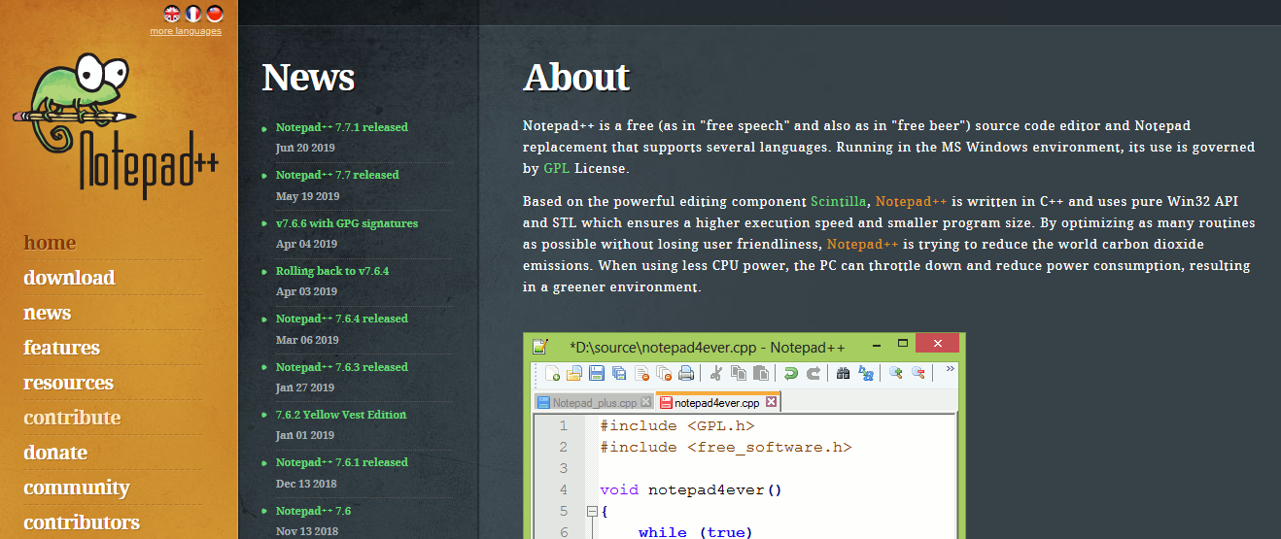Click the Save (blue floppy disk) toolbar icon
Screen dimensions: 1281x539
point(596,373)
